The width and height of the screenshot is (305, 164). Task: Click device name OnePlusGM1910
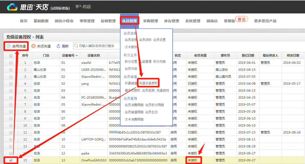(x=94, y=160)
